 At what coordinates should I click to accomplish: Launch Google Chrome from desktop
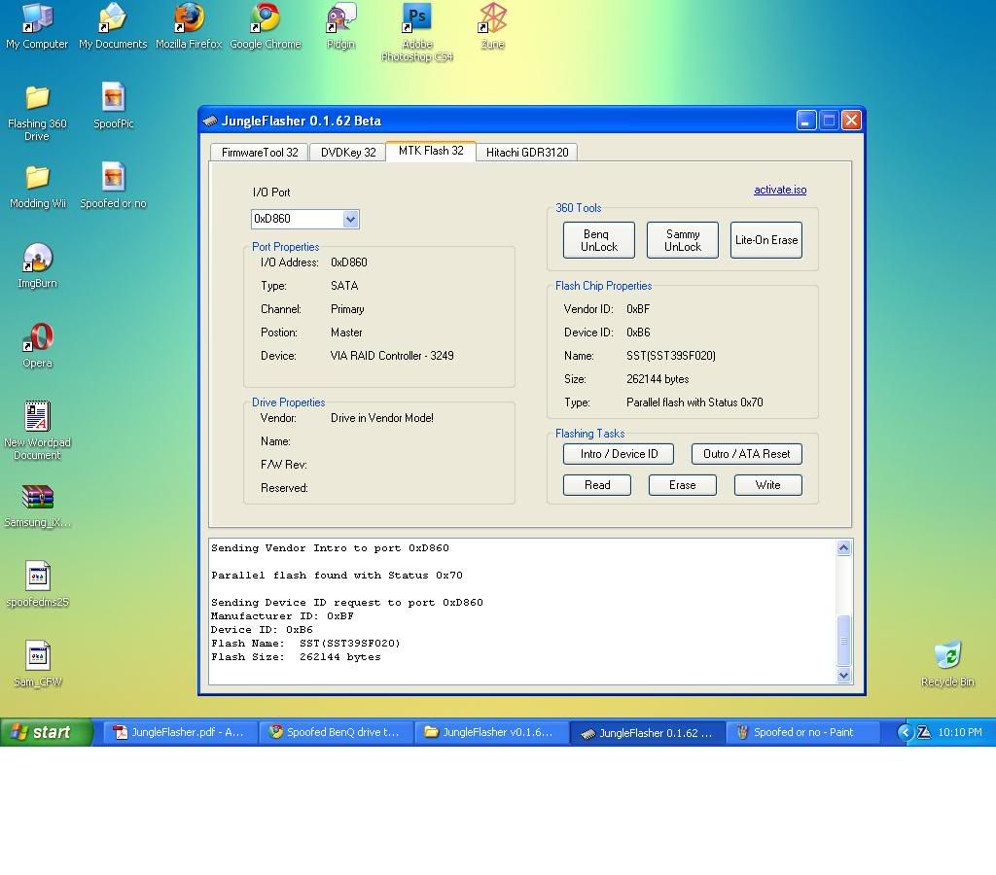265,18
